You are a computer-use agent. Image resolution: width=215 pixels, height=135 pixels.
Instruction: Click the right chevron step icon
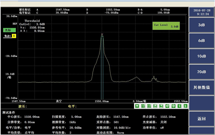185,106
